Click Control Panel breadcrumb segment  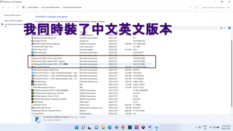pyautogui.click(x=33, y=7)
